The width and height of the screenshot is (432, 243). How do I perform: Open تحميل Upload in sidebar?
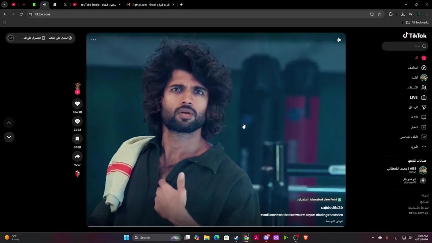(x=418, y=127)
